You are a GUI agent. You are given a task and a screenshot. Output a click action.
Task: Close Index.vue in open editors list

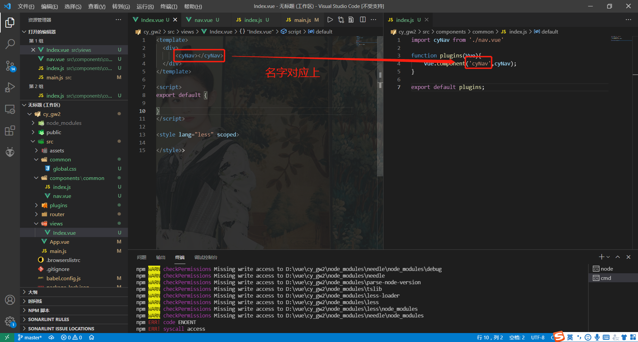(33, 50)
